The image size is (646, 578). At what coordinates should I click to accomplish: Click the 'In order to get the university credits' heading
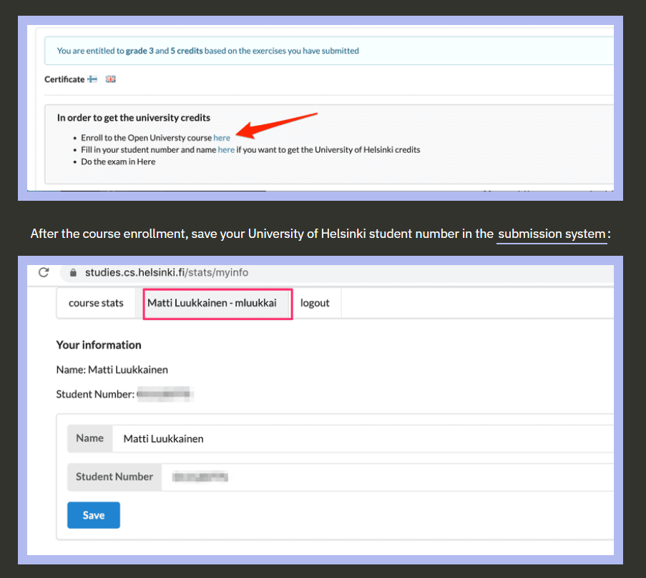(134, 117)
